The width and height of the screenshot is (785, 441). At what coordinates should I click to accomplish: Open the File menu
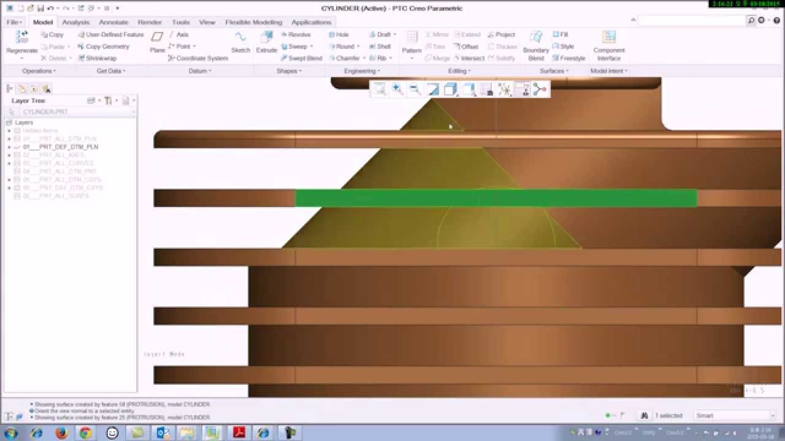14,22
